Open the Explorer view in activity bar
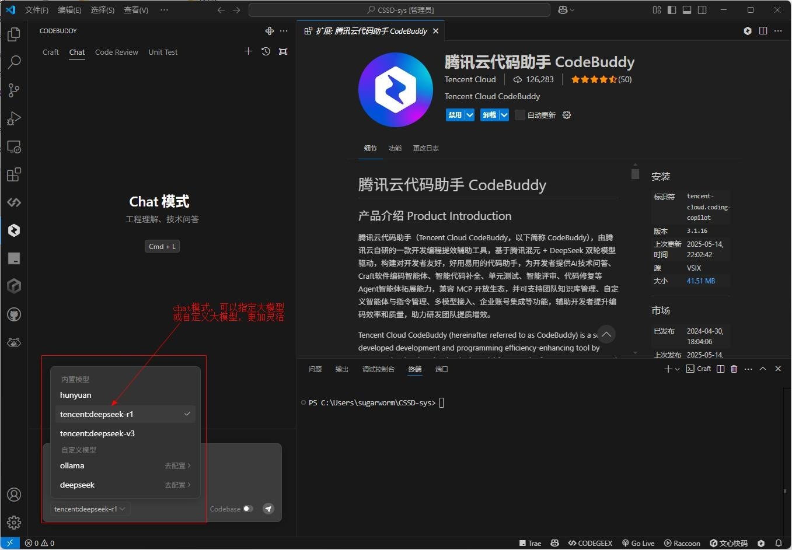Viewport: 792px width, 550px height. (x=14, y=34)
